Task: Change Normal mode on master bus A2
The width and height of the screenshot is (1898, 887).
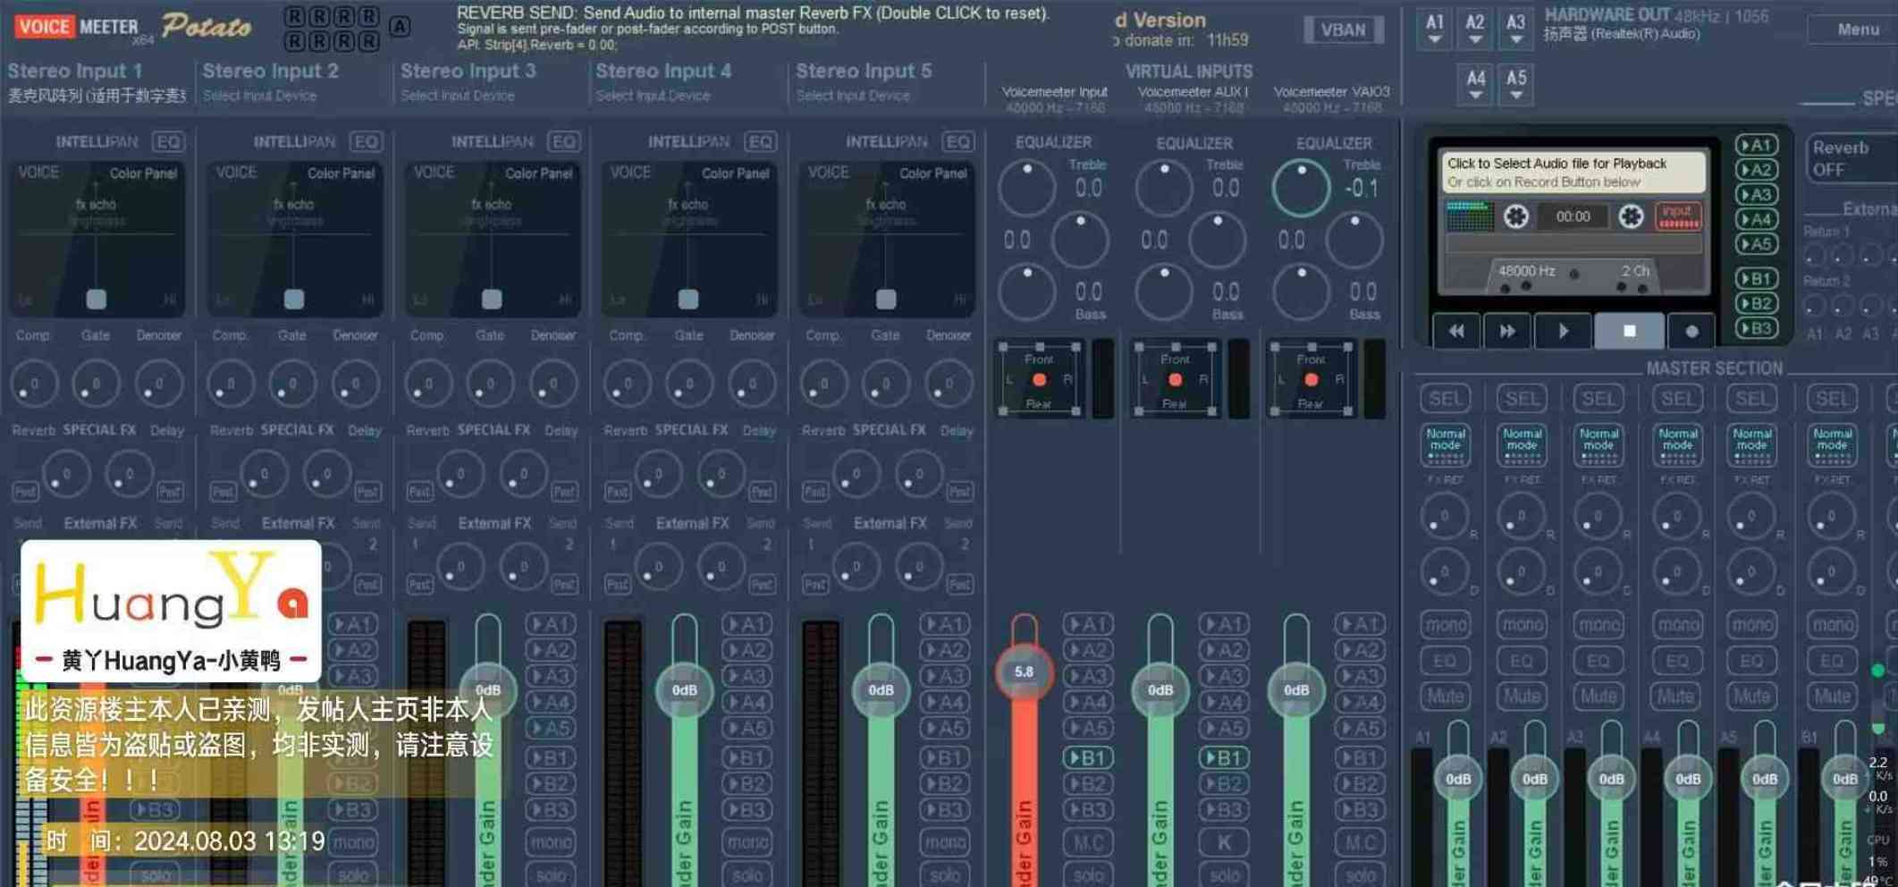Action: coord(1522,444)
